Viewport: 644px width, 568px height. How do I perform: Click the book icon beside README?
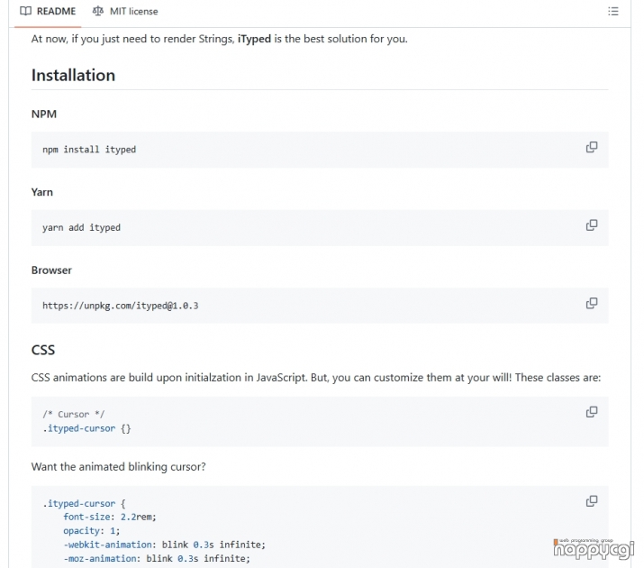coord(25,12)
